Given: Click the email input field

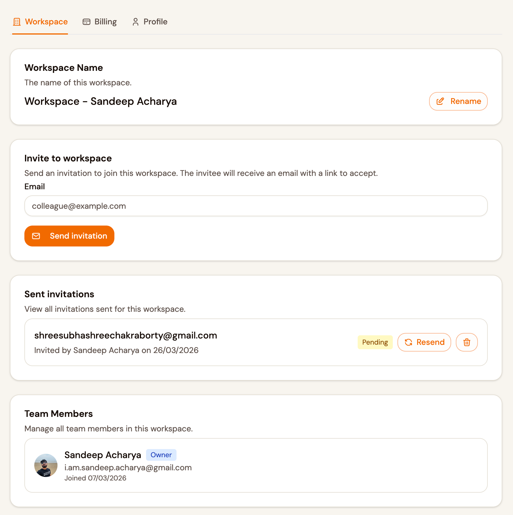Looking at the screenshot, I should [256, 206].
